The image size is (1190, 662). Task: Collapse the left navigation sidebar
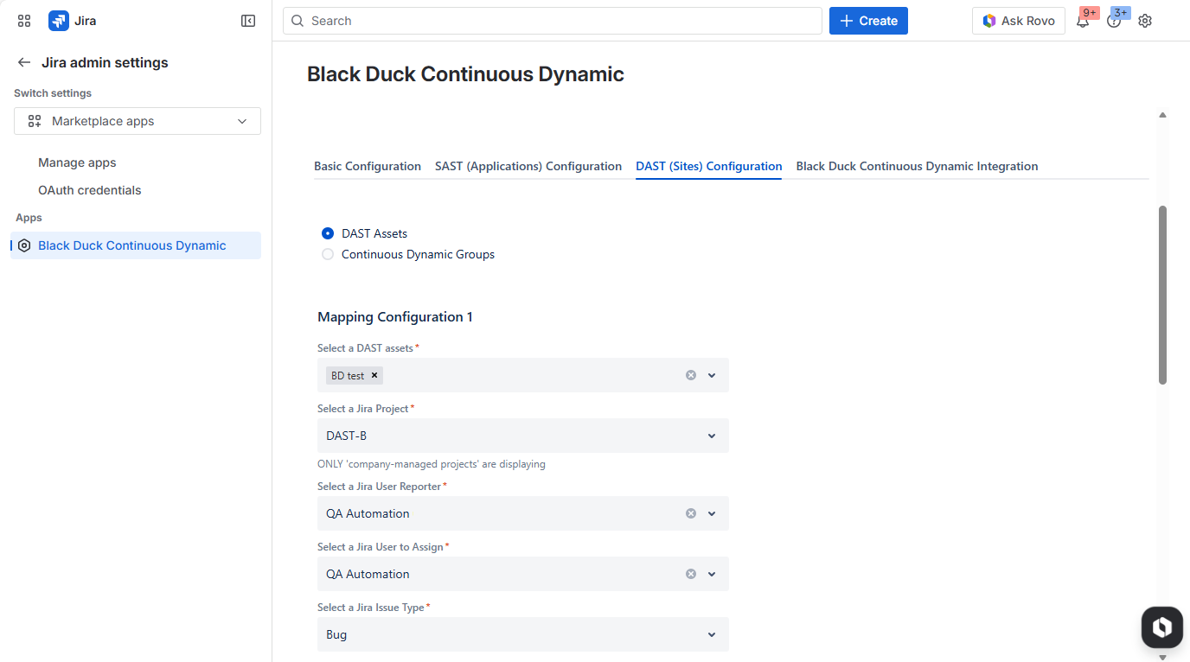coord(247,20)
